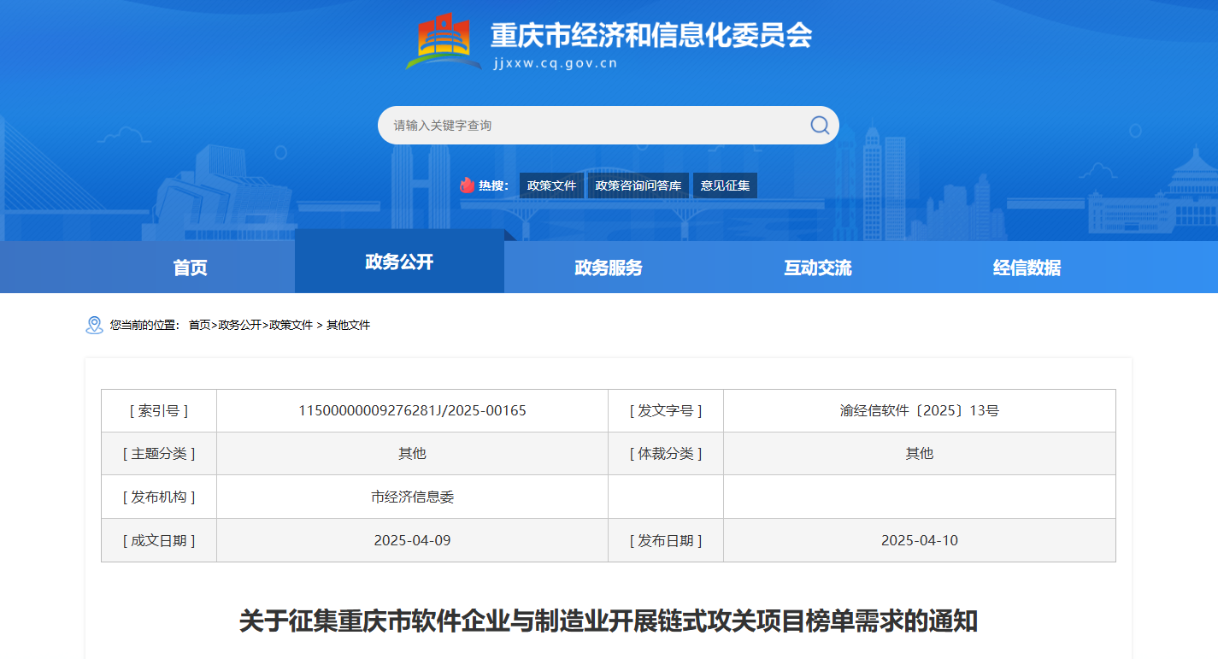Open the 政务服务 navigation tab

[x=609, y=268]
